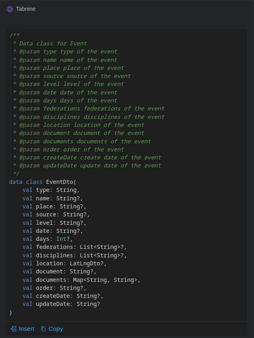Click the Insert icon below code

point(13,329)
